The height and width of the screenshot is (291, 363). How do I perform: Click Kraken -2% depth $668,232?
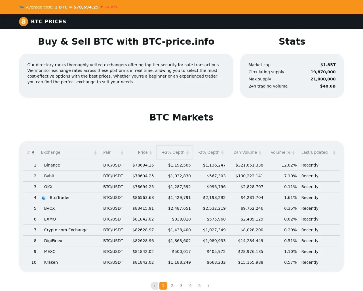216,262
